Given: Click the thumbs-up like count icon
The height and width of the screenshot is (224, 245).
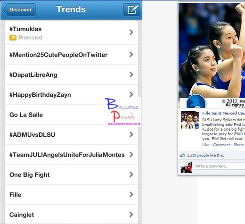Looking at the screenshot, I should [x=183, y=155].
